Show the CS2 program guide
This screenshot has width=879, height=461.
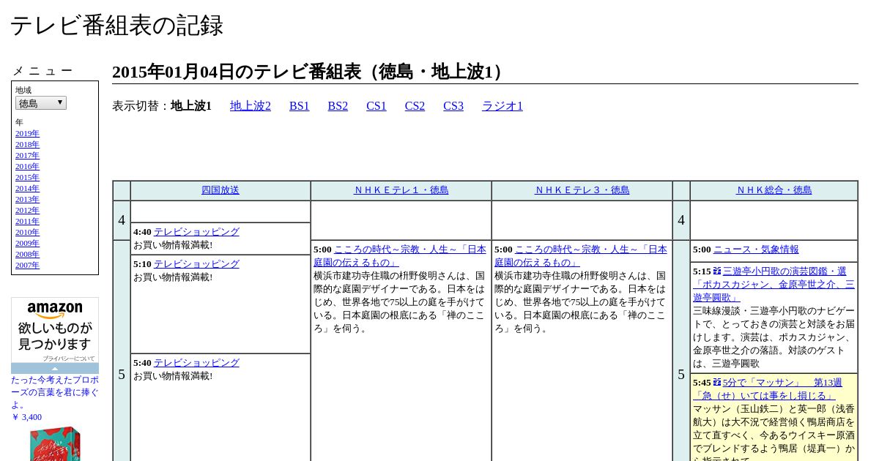click(x=415, y=106)
